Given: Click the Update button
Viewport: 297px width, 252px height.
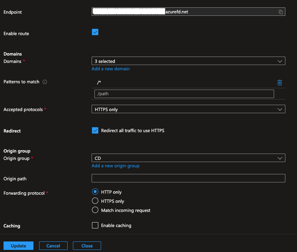Looking at the screenshot, I should (x=18, y=246).
